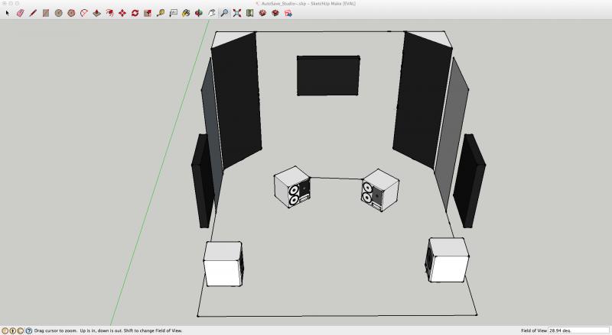The width and height of the screenshot is (612, 335).
Task: Choose the Select arrow tool
Action: [x=8, y=13]
